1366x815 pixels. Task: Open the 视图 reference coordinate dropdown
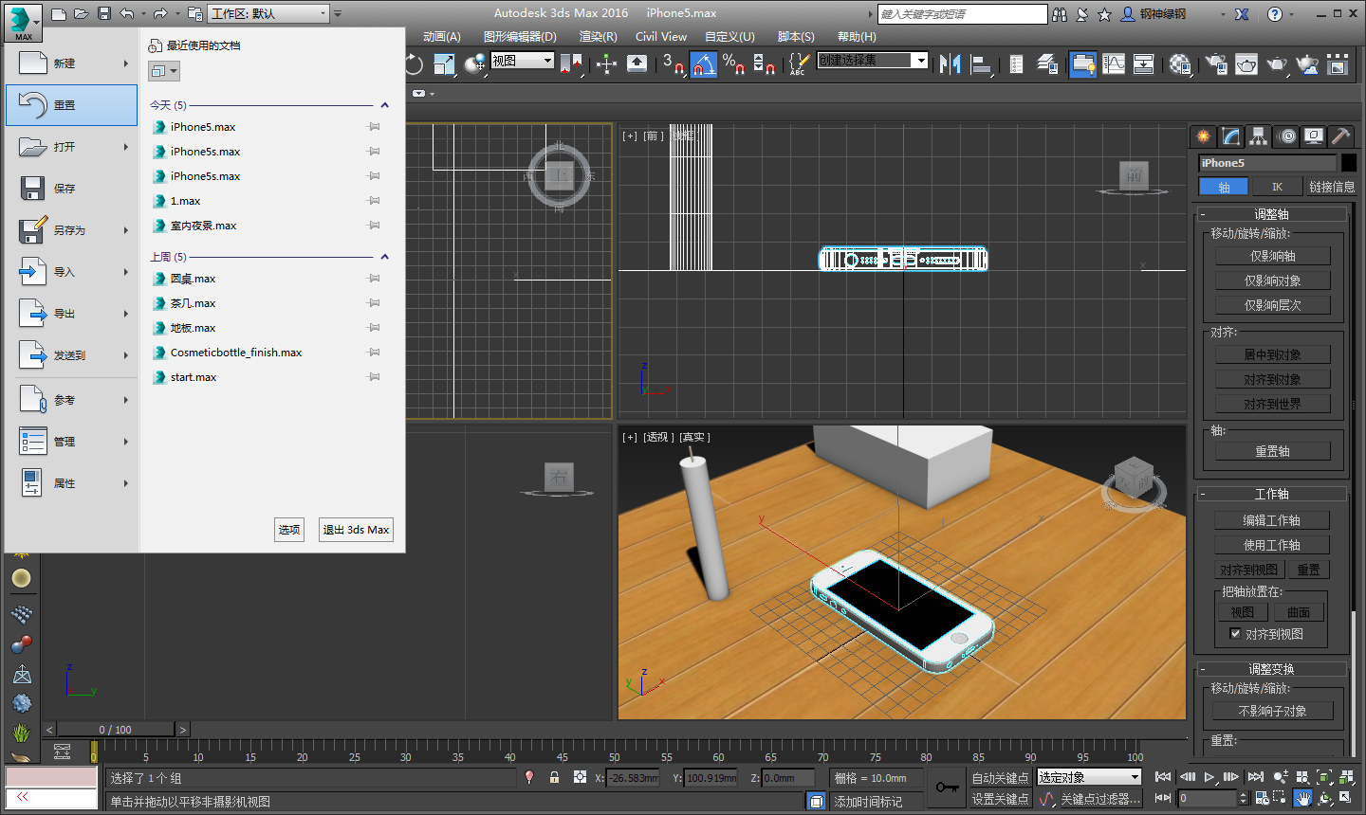click(522, 61)
